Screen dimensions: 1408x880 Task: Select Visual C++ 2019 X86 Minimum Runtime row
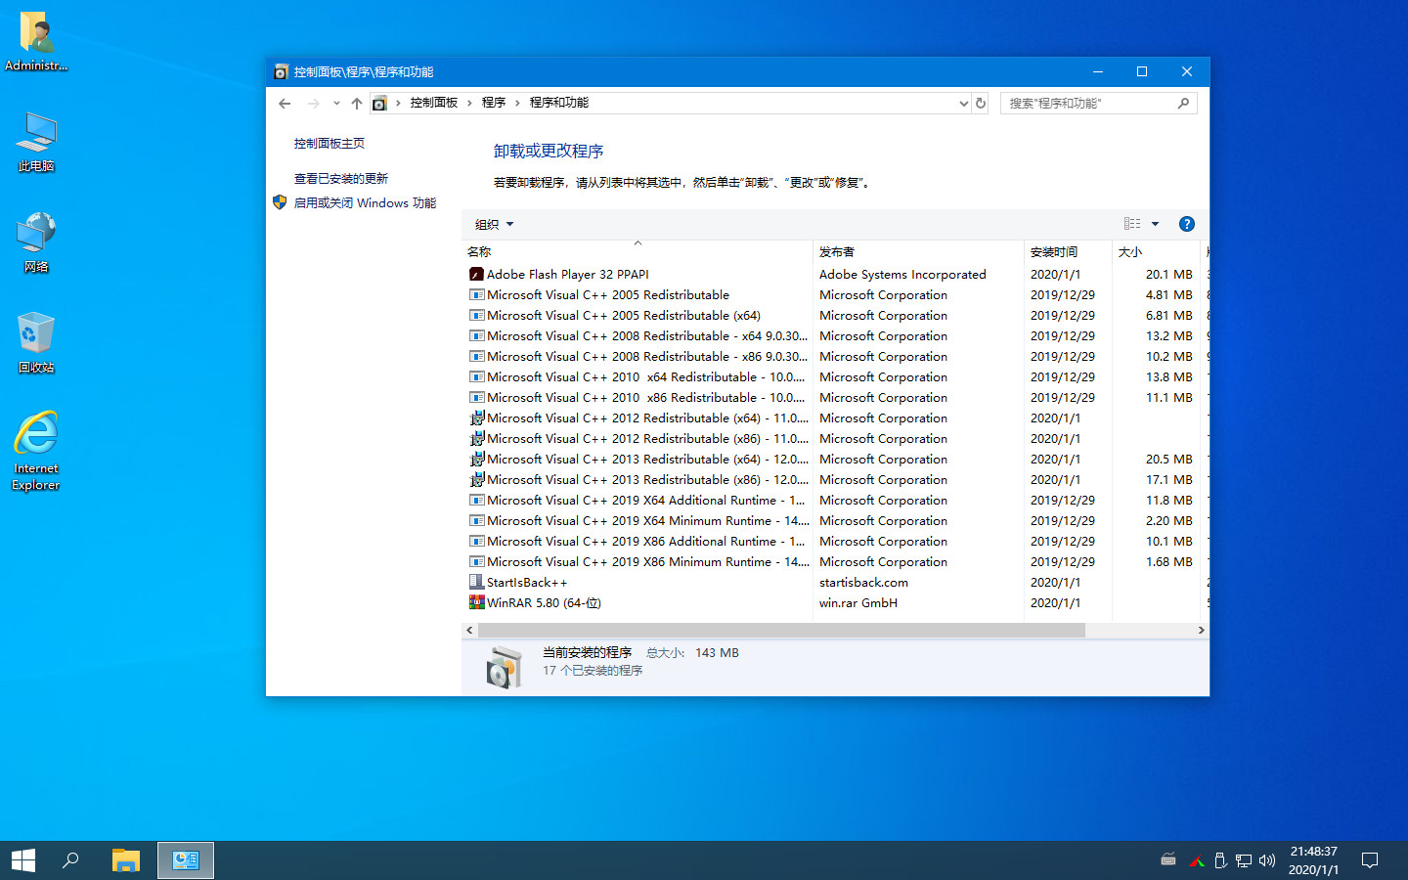point(835,562)
